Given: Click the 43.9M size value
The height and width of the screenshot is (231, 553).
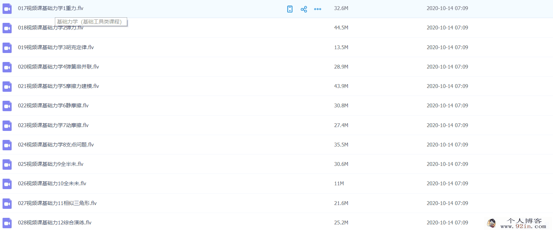Looking at the screenshot, I should pos(341,86).
